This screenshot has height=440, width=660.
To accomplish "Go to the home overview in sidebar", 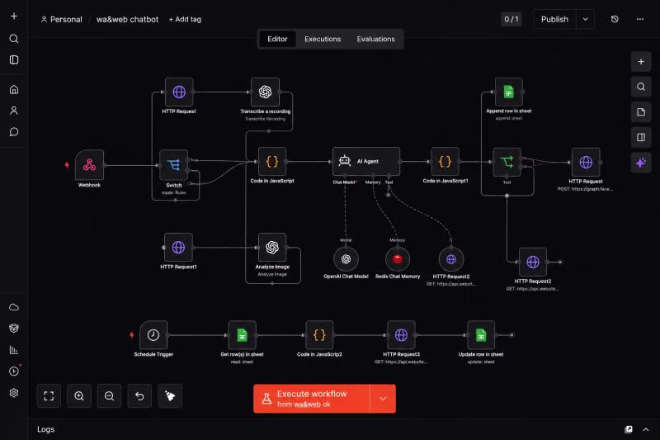I will [14, 89].
